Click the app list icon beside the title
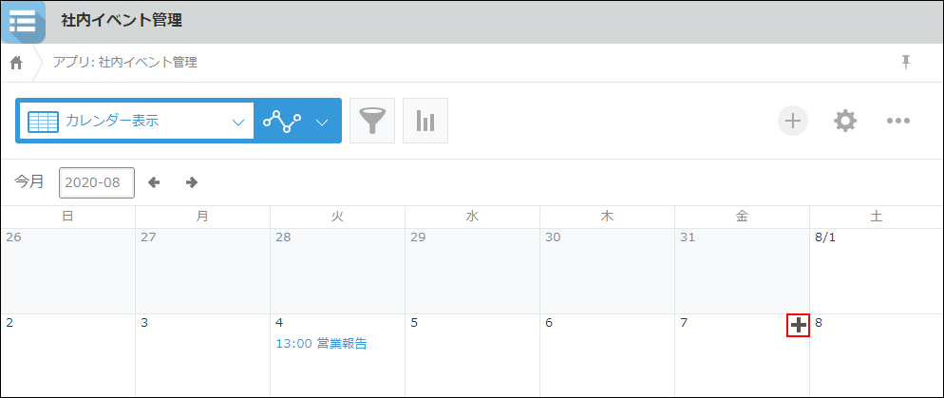 [22, 21]
